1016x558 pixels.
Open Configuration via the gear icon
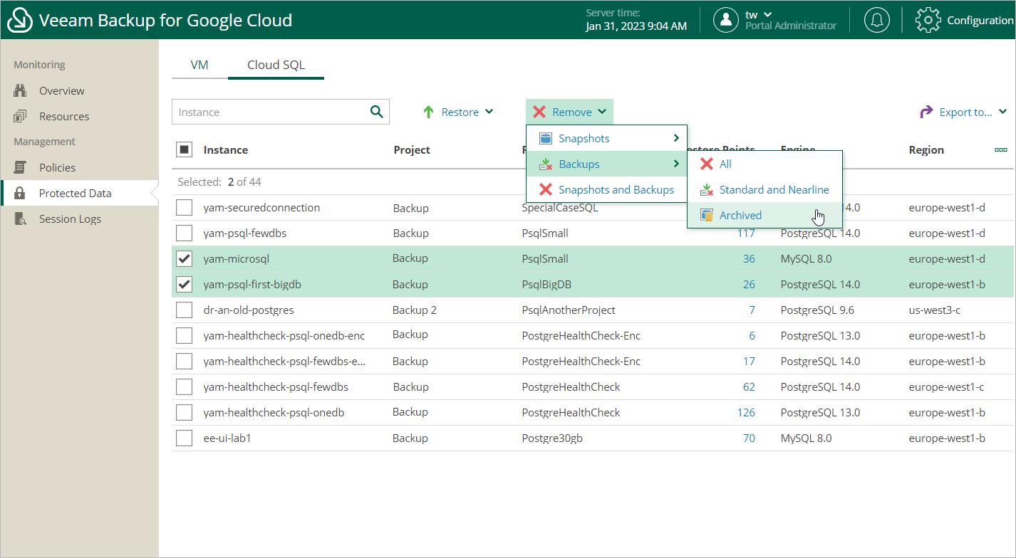(928, 20)
